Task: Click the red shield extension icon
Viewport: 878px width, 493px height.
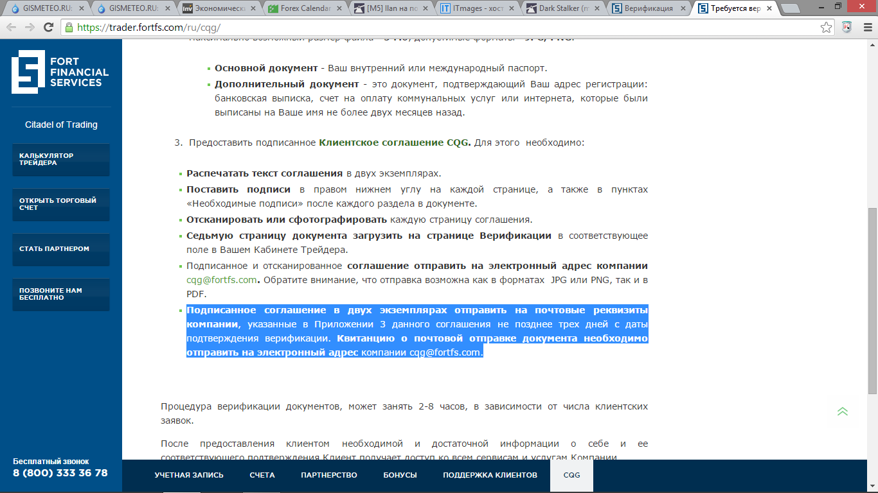Action: point(847,28)
